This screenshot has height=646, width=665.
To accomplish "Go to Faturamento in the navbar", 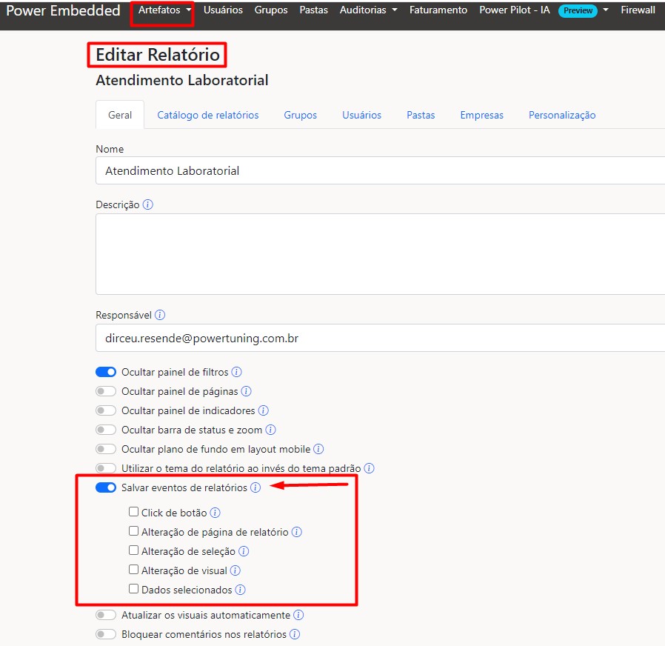I will [x=438, y=10].
